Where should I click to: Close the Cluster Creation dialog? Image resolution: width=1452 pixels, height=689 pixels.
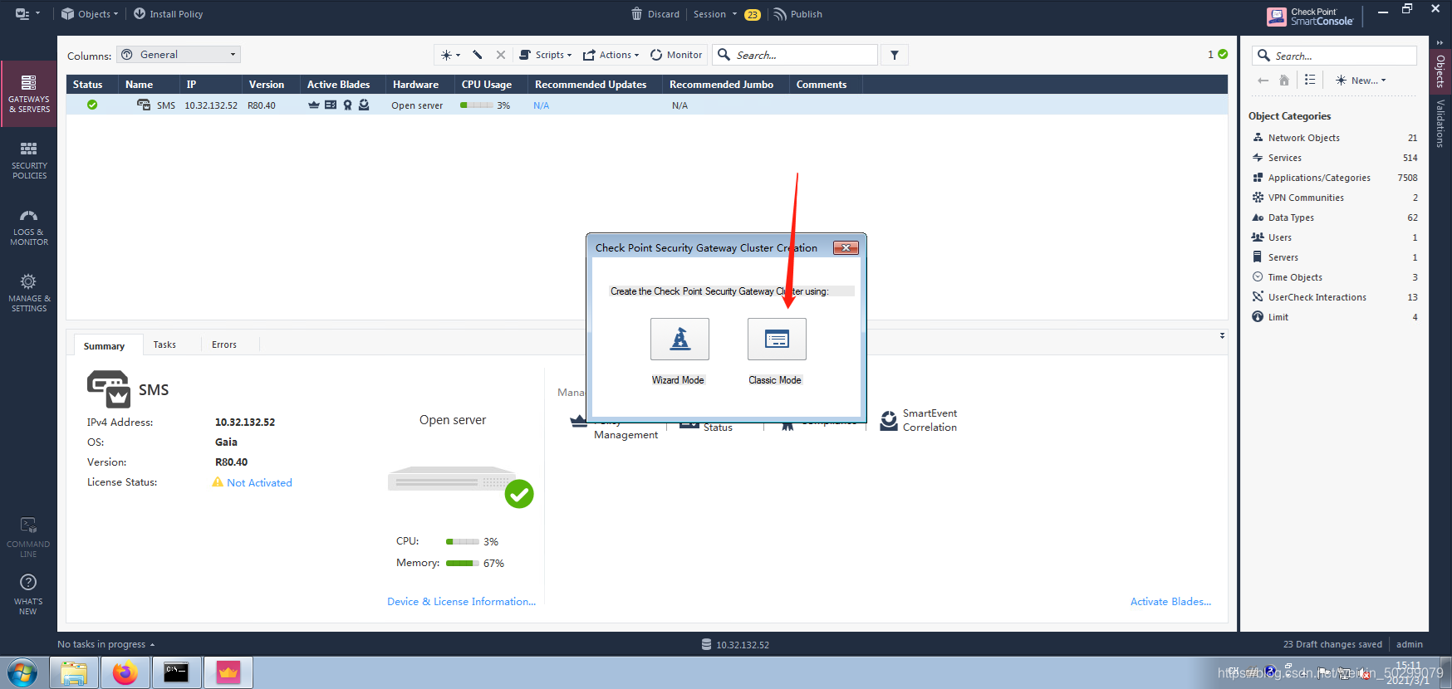point(846,247)
